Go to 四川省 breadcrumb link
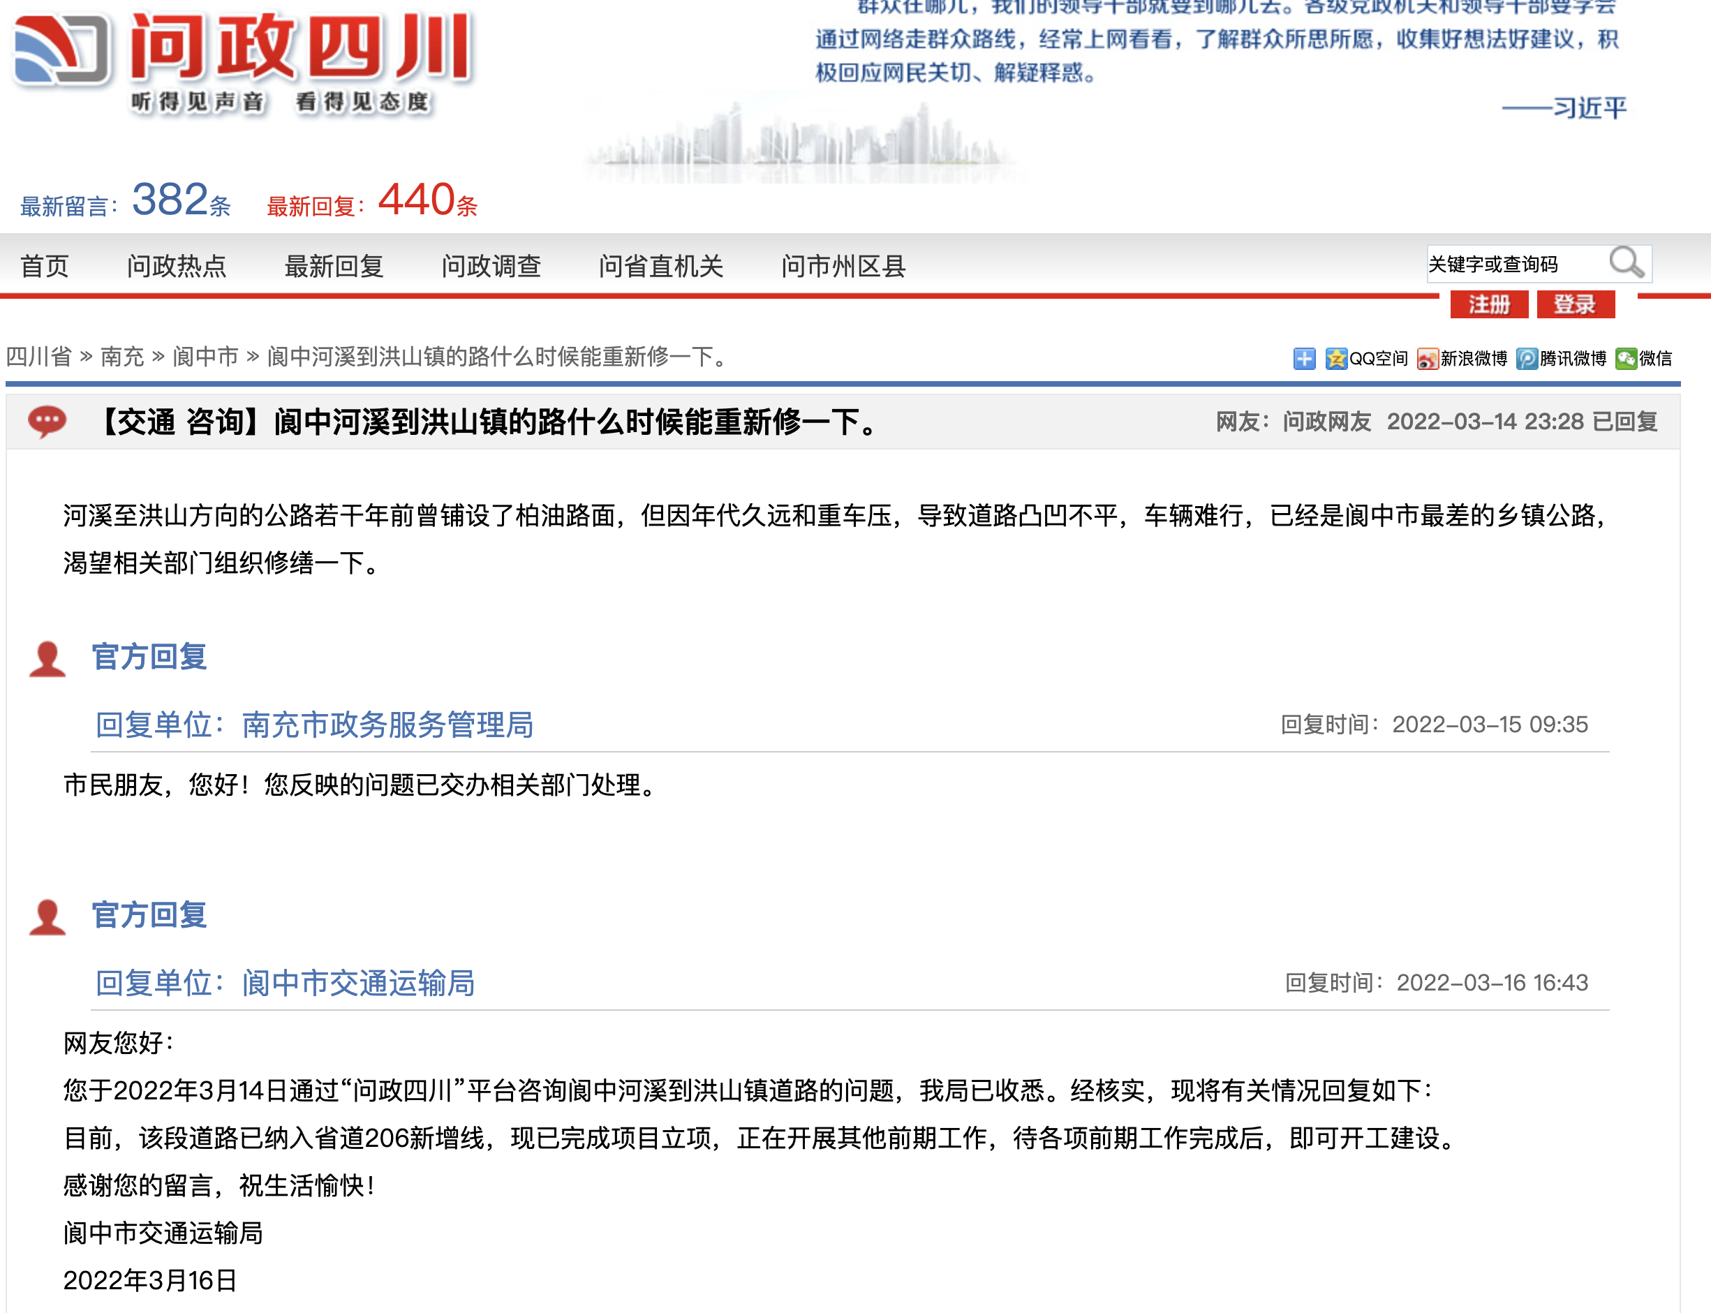 click(x=38, y=357)
